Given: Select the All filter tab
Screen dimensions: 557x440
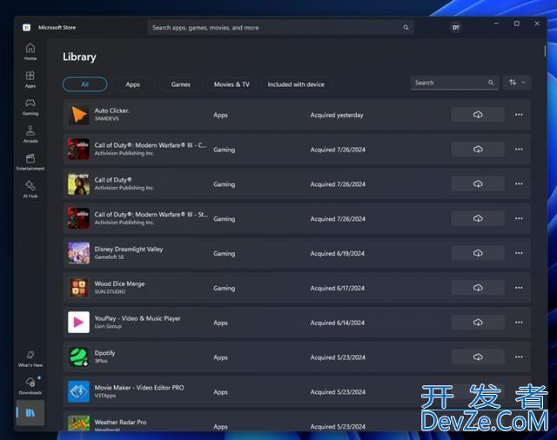Looking at the screenshot, I should (x=85, y=84).
